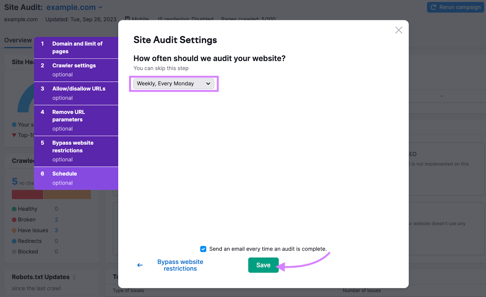This screenshot has height=297, width=486.
Task: Close the Site Audit Settings dialog
Action: (x=399, y=30)
